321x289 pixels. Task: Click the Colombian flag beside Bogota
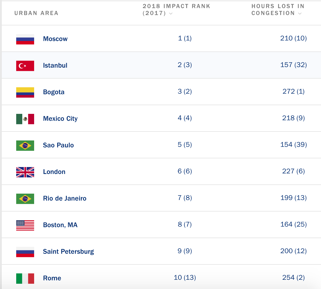pos(25,92)
